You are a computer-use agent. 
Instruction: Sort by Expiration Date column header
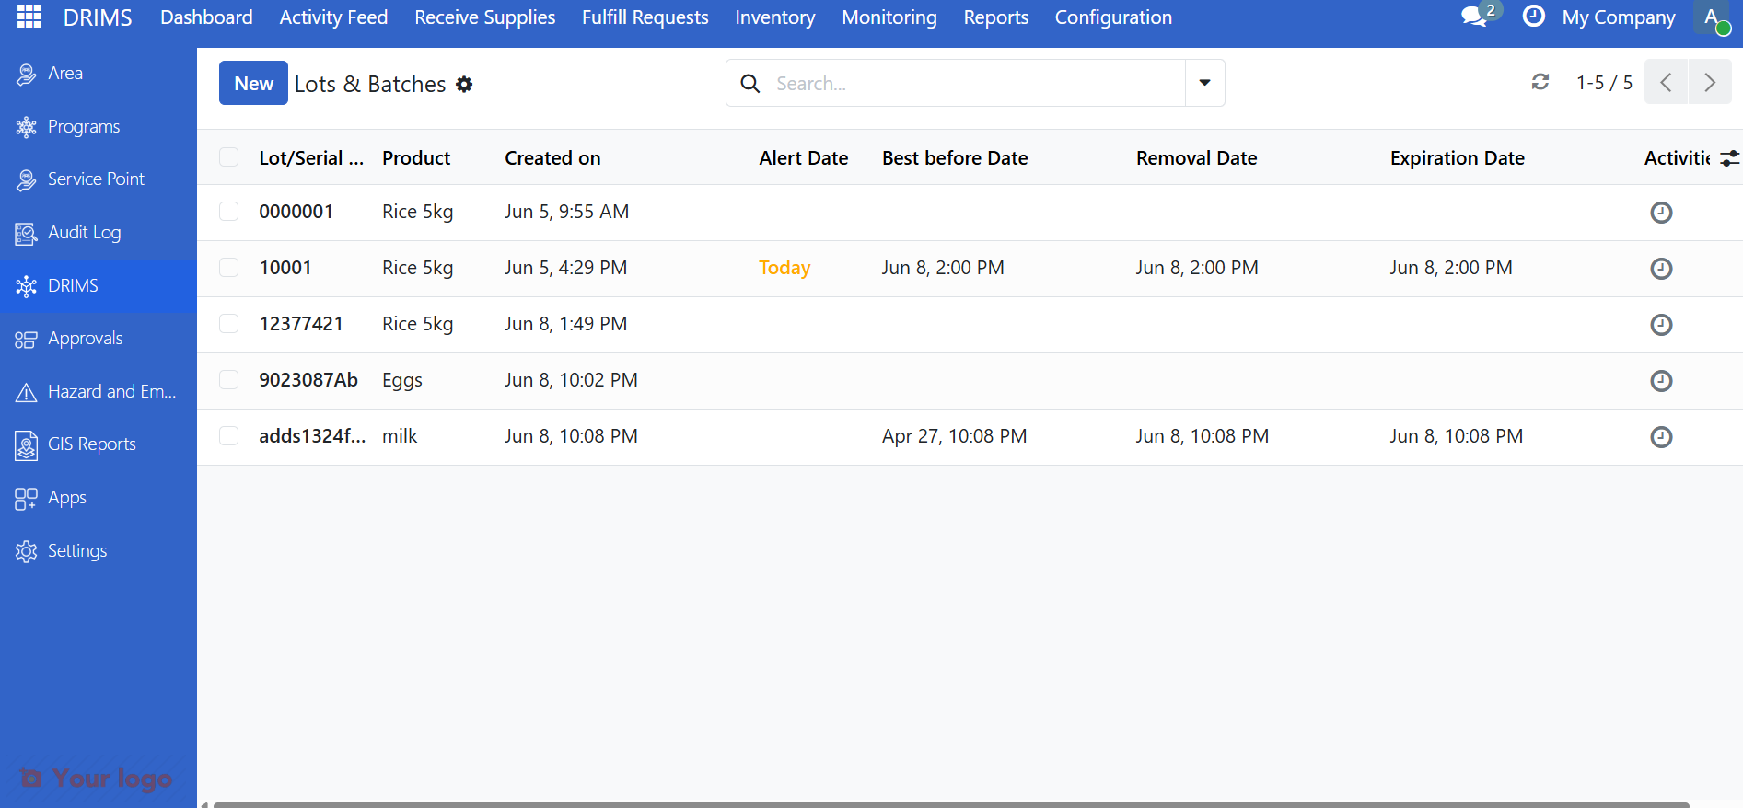[x=1458, y=158]
